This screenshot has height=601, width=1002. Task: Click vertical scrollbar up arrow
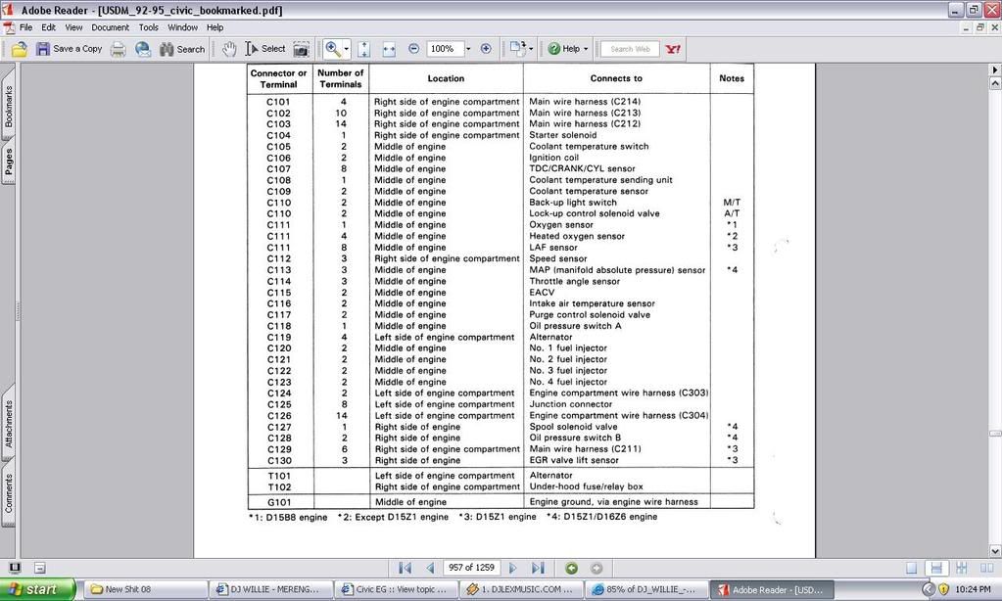tap(995, 83)
